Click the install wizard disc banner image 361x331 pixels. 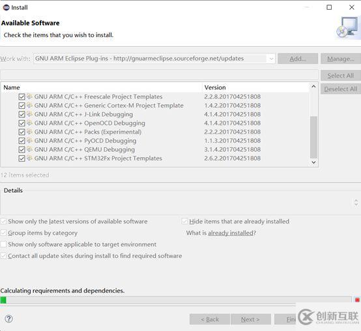click(x=348, y=27)
